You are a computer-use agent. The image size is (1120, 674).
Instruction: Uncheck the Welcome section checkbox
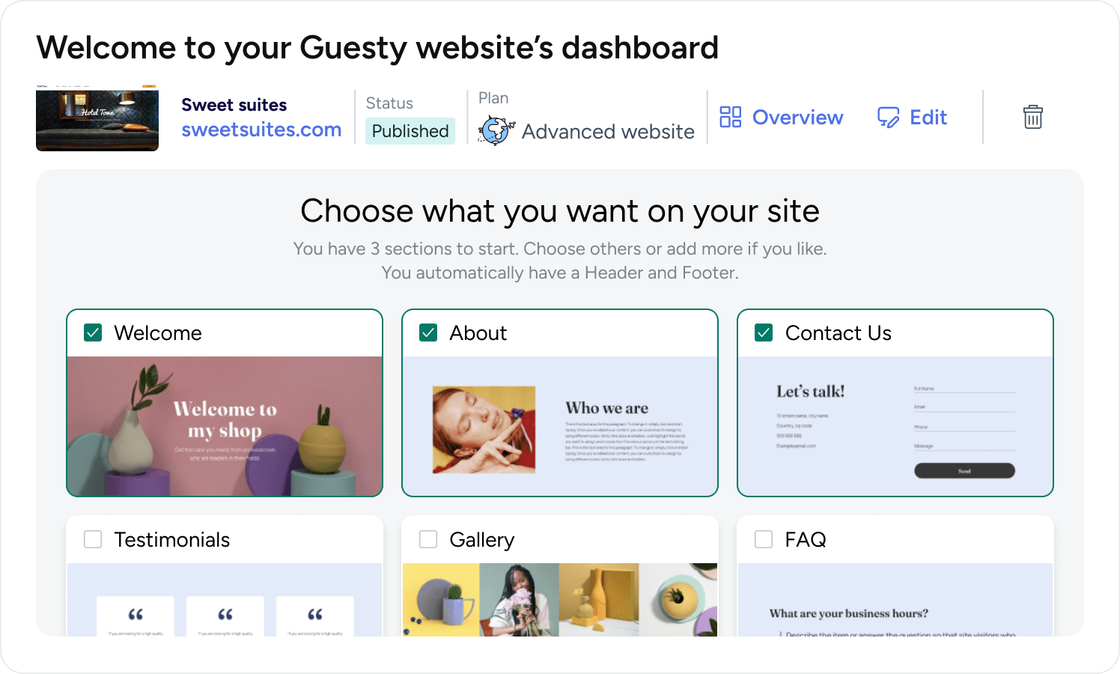pyautogui.click(x=93, y=333)
